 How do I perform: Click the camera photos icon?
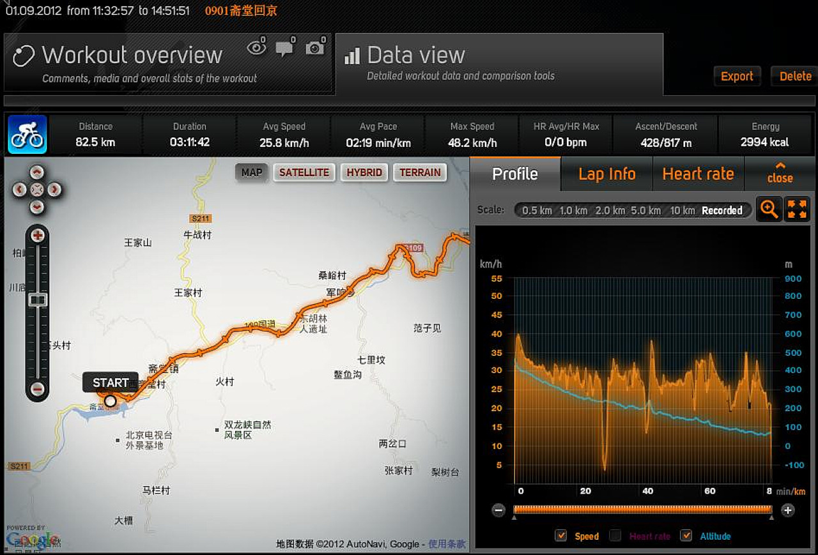(x=314, y=48)
